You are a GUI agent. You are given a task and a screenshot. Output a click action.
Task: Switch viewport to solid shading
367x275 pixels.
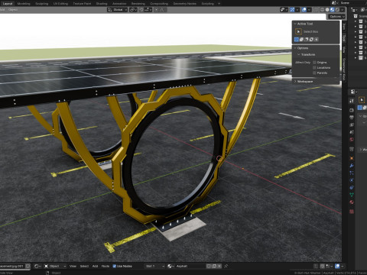327,10
